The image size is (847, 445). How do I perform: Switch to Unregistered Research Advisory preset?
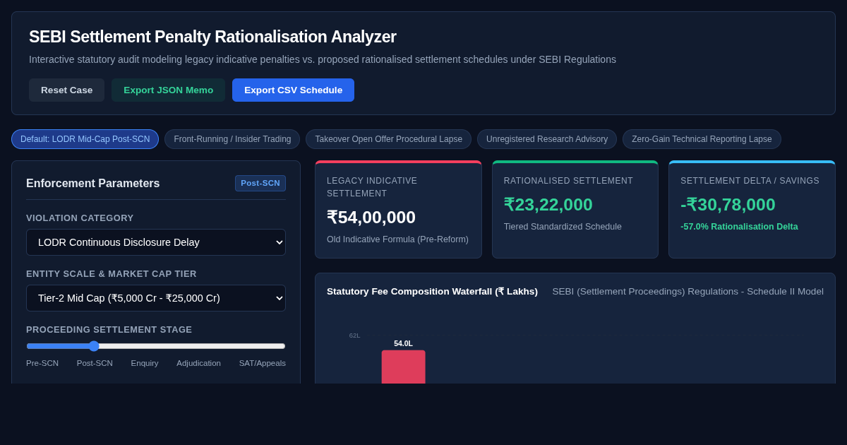tap(547, 139)
